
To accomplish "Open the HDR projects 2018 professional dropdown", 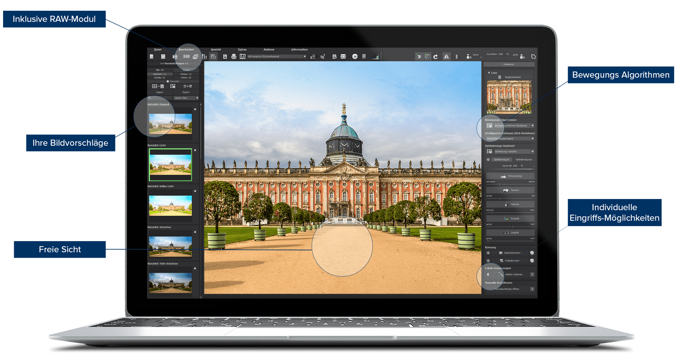I will click(x=277, y=56).
